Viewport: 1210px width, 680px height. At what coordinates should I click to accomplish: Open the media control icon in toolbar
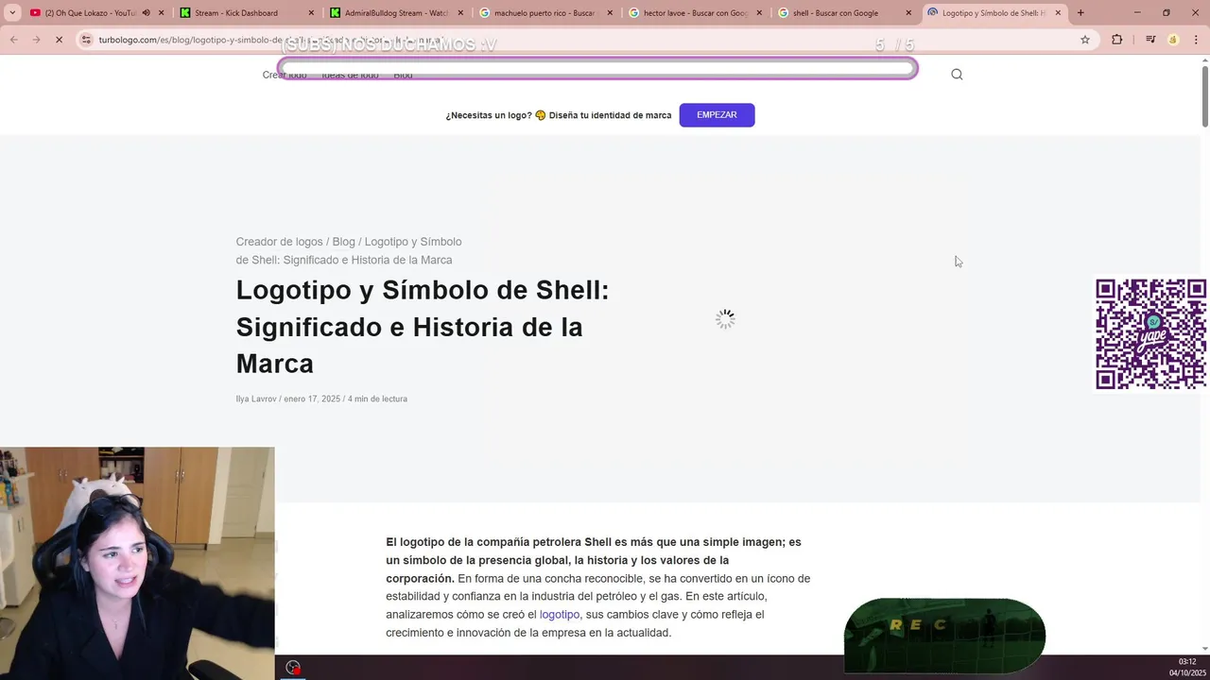(1150, 40)
